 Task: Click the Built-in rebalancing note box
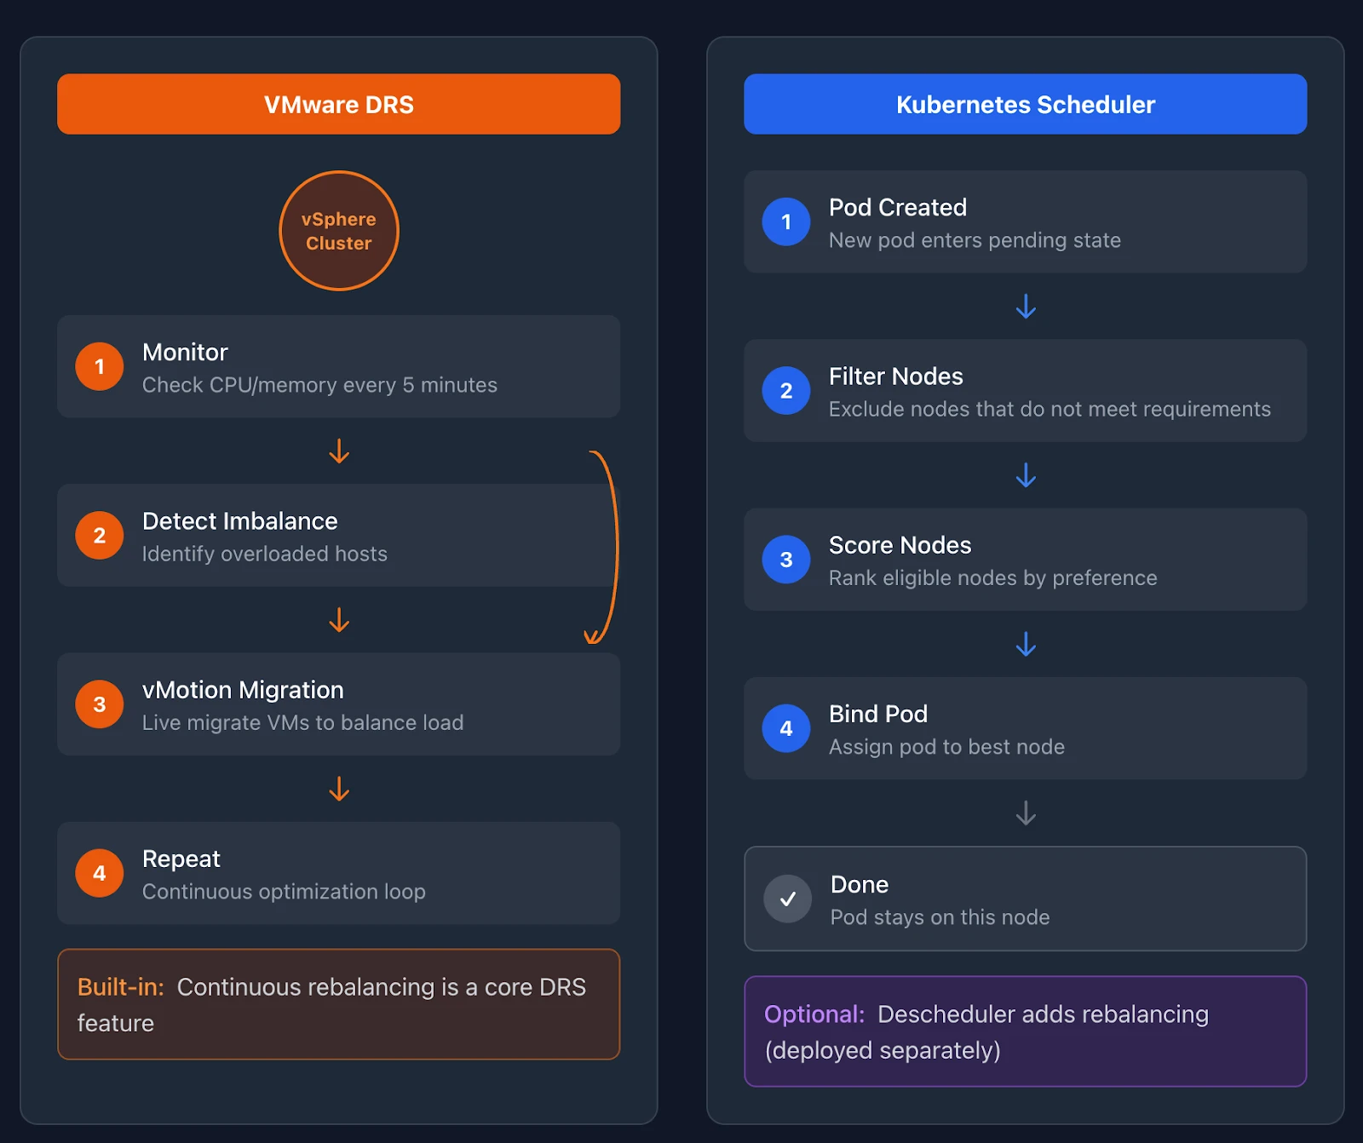pyautogui.click(x=338, y=1005)
